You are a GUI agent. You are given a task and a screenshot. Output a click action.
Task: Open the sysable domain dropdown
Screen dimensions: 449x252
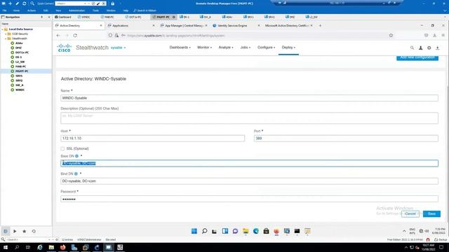pyautogui.click(x=118, y=48)
